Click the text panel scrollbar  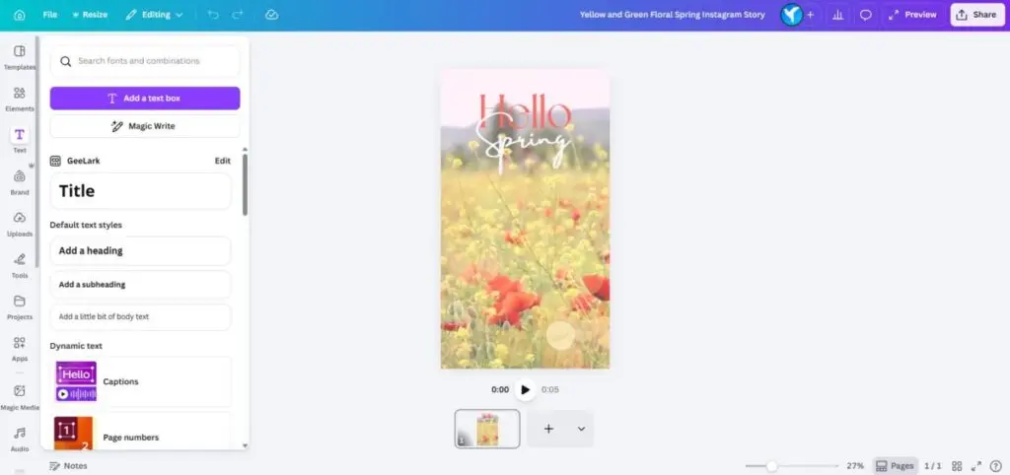[x=245, y=184]
